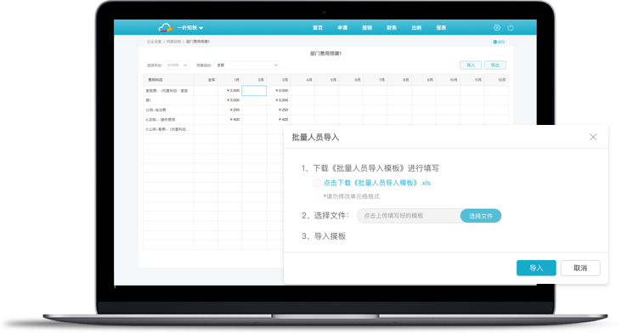
Task: Click the file upload field 点击上传填写好的模板
Action: pyautogui.click(x=409, y=216)
